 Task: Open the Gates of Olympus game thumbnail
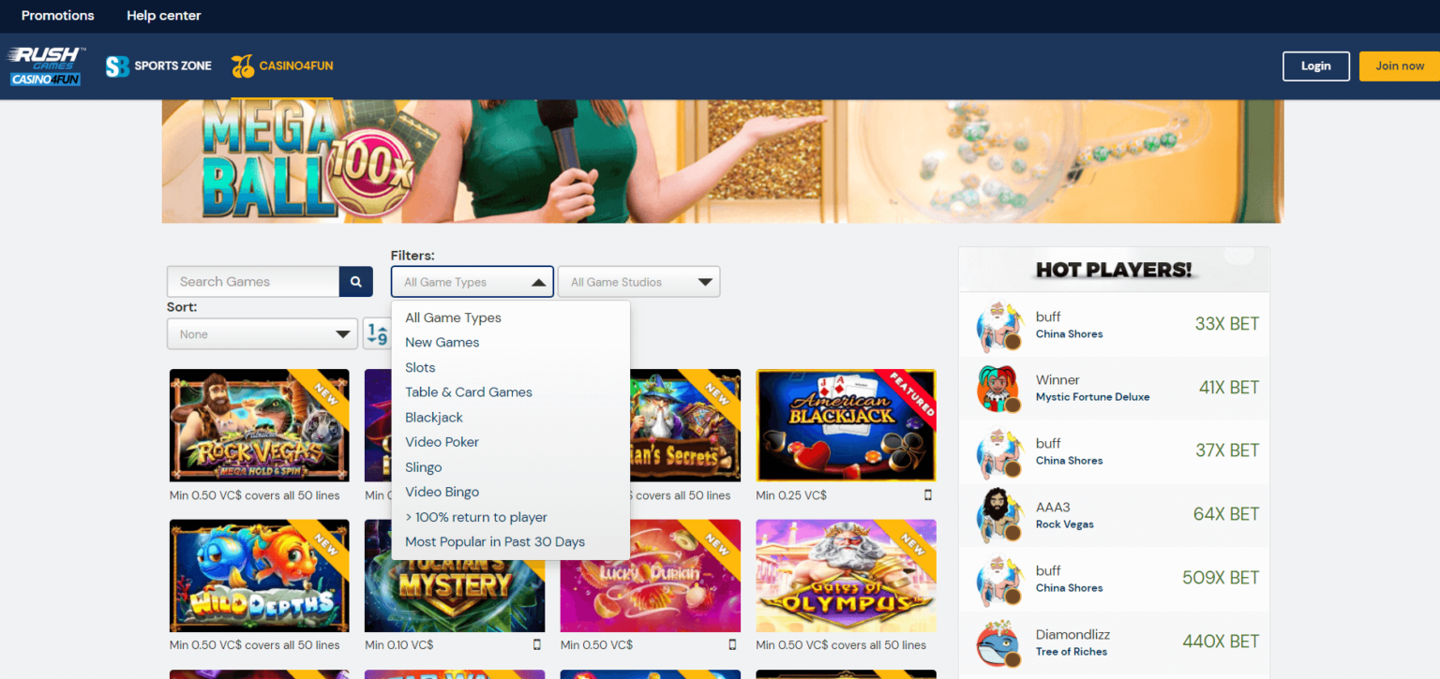pyautogui.click(x=846, y=576)
